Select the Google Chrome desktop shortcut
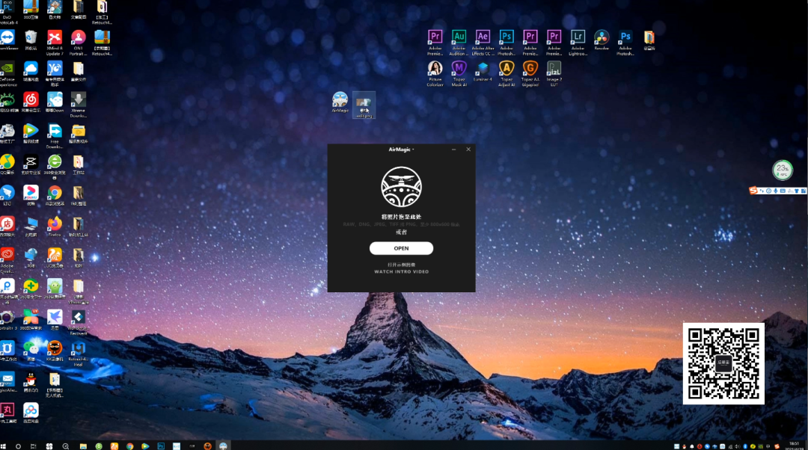The image size is (808, 450). (55, 193)
